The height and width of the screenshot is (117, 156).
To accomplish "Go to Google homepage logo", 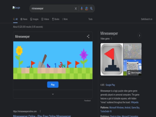I will point(16,8).
